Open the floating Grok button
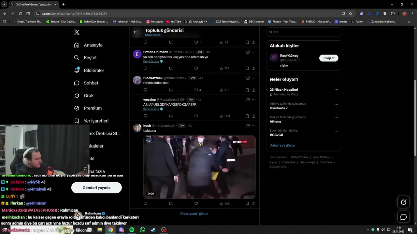 pos(403,202)
